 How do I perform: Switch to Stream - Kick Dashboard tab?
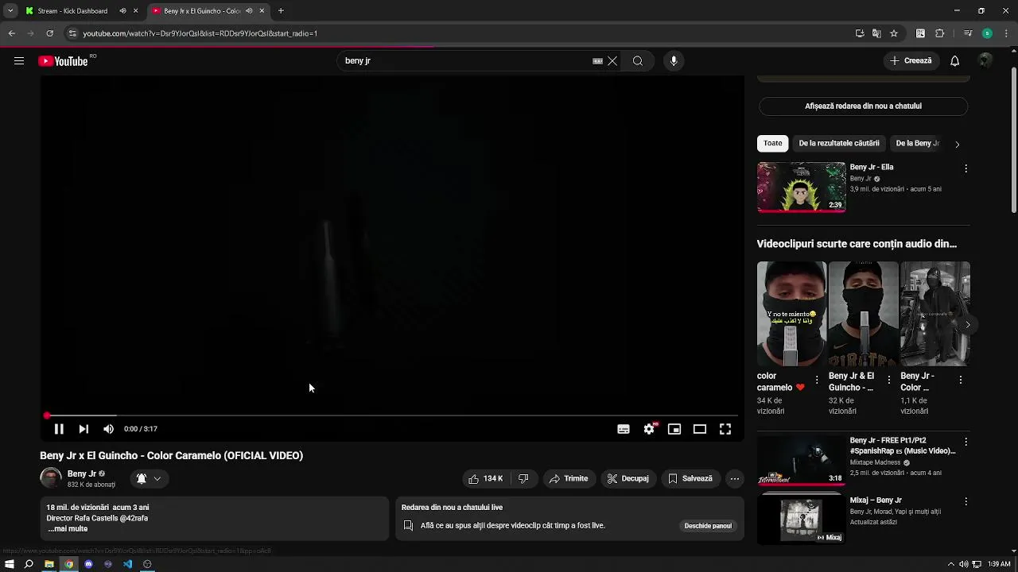pyautogui.click(x=73, y=11)
